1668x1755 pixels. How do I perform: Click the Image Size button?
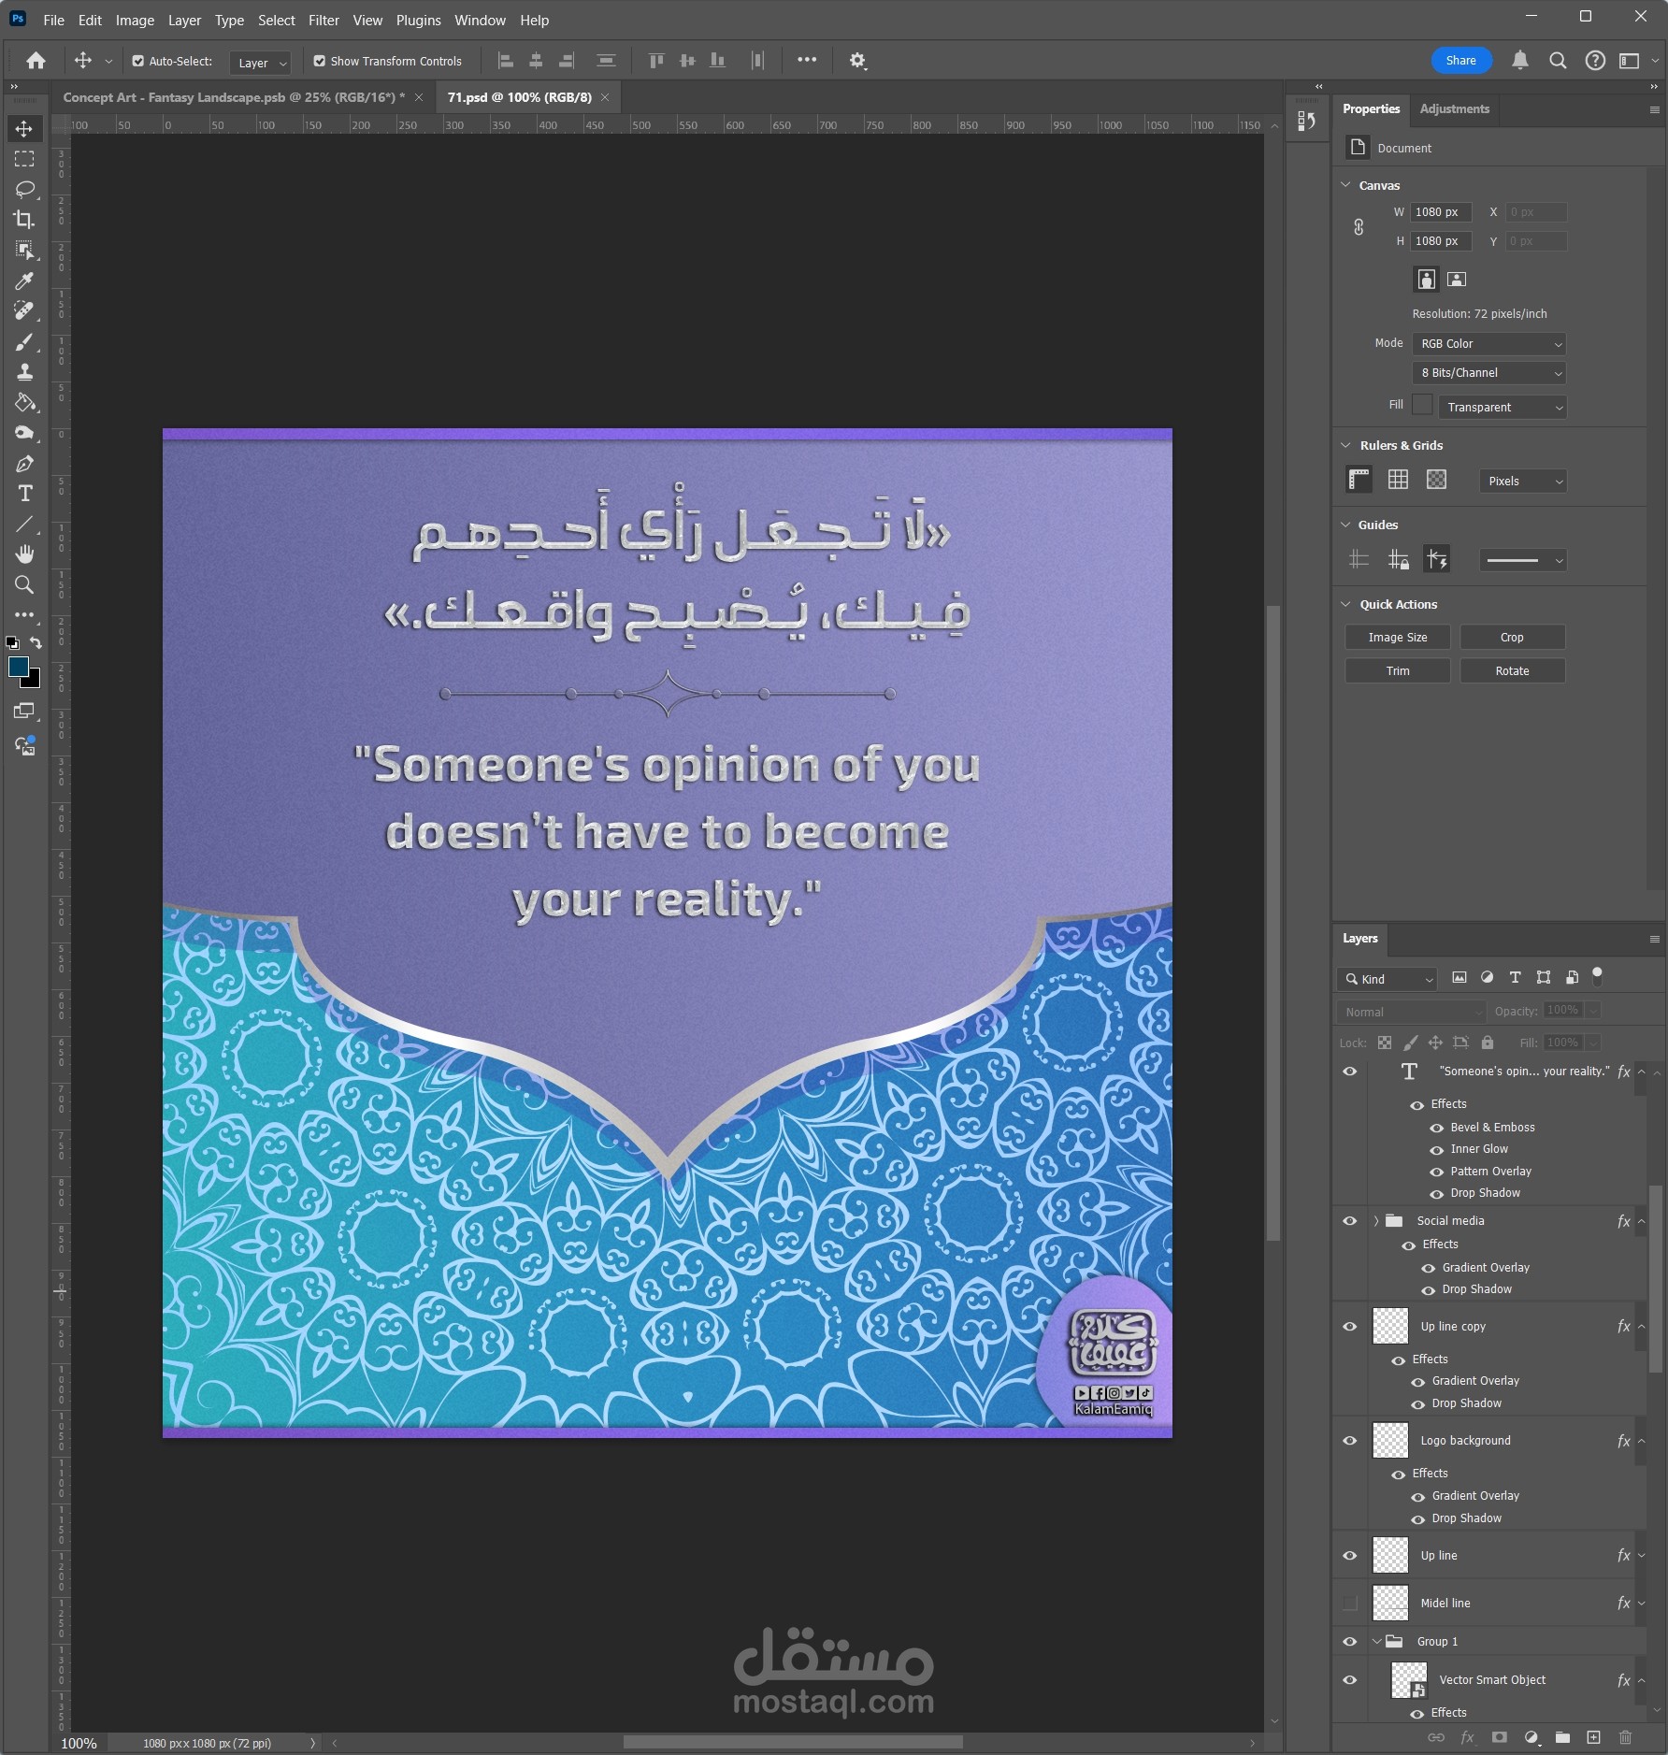pos(1397,638)
